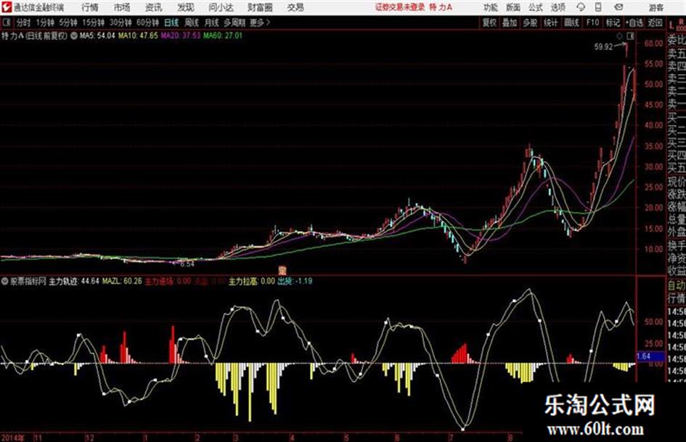Screen dimensions: 686x442
Task: Switch to the 分时 period tab
Action: click(x=23, y=22)
